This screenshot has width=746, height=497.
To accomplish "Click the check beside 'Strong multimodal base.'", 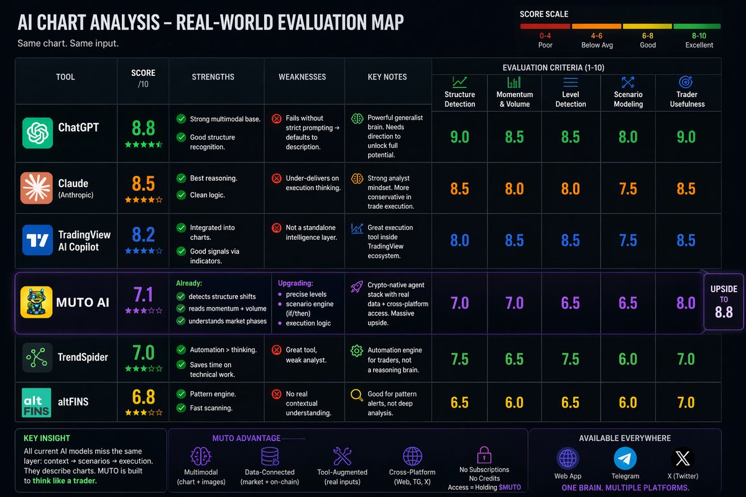I will pos(181,119).
